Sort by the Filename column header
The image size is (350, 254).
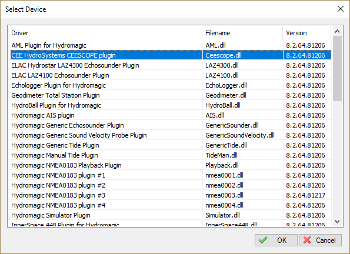(242, 33)
